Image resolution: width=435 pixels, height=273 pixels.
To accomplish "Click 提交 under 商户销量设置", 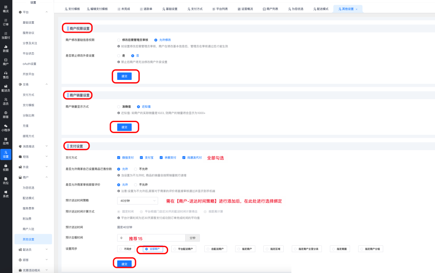I will 124,127.
